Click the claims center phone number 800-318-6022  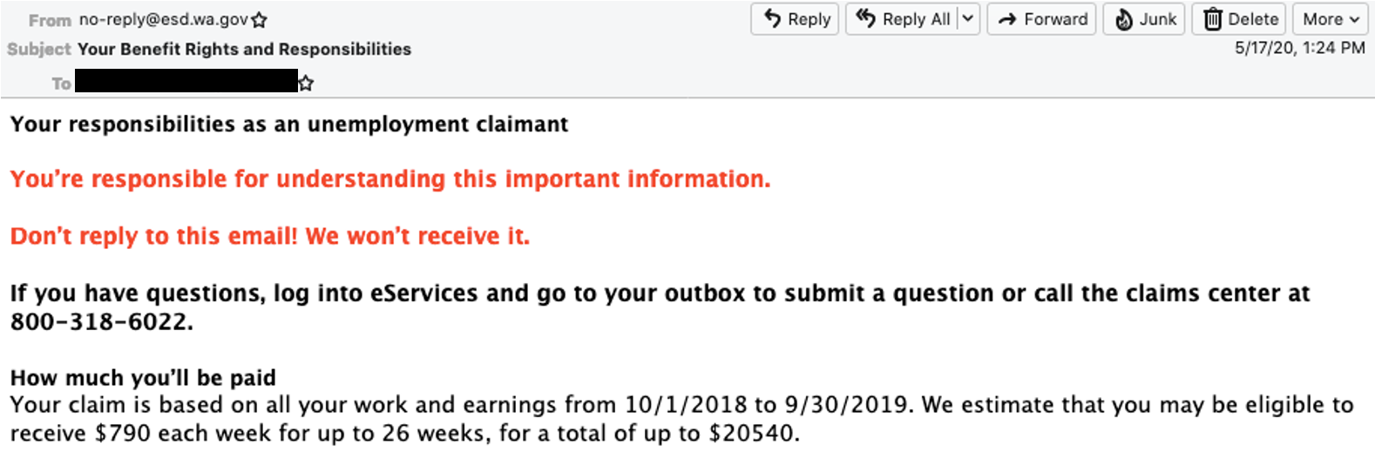coord(100,322)
